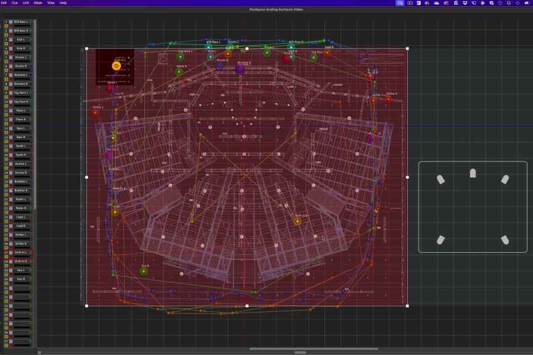Click the highlighted icon in top-right toolbar

pos(400,2)
